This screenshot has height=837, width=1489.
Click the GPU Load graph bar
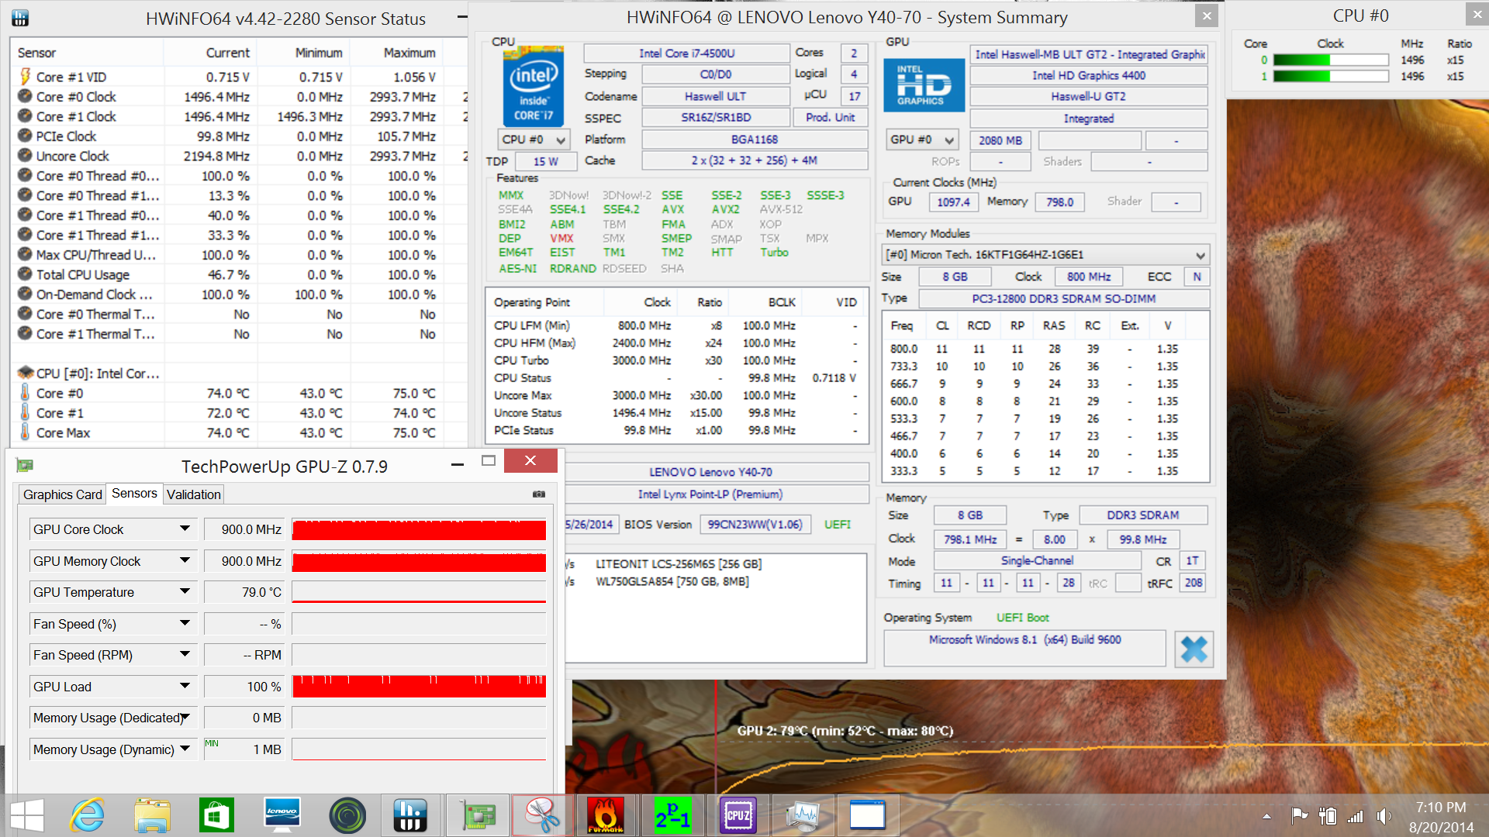coord(419,687)
